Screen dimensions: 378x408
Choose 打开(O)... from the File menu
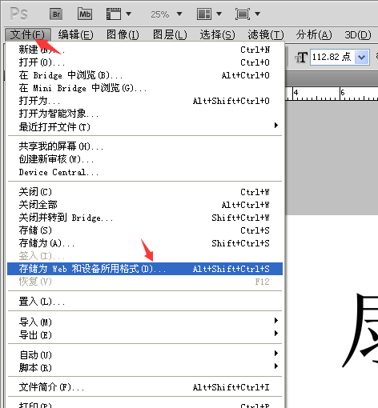pos(145,62)
